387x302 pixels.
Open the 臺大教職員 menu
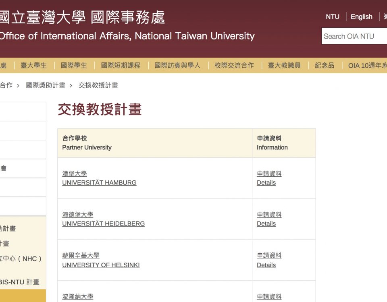[x=284, y=65]
